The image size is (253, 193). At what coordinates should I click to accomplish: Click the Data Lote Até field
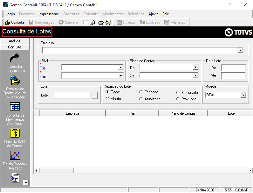click(x=233, y=75)
